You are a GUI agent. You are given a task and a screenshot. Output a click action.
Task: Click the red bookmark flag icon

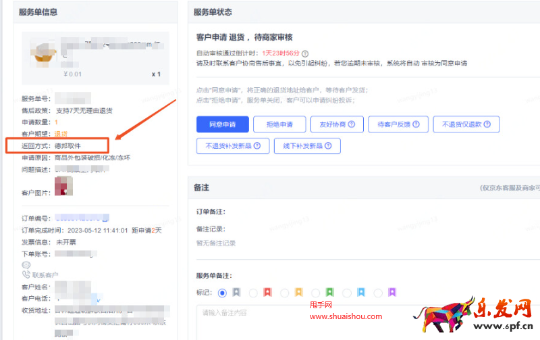pos(267,293)
